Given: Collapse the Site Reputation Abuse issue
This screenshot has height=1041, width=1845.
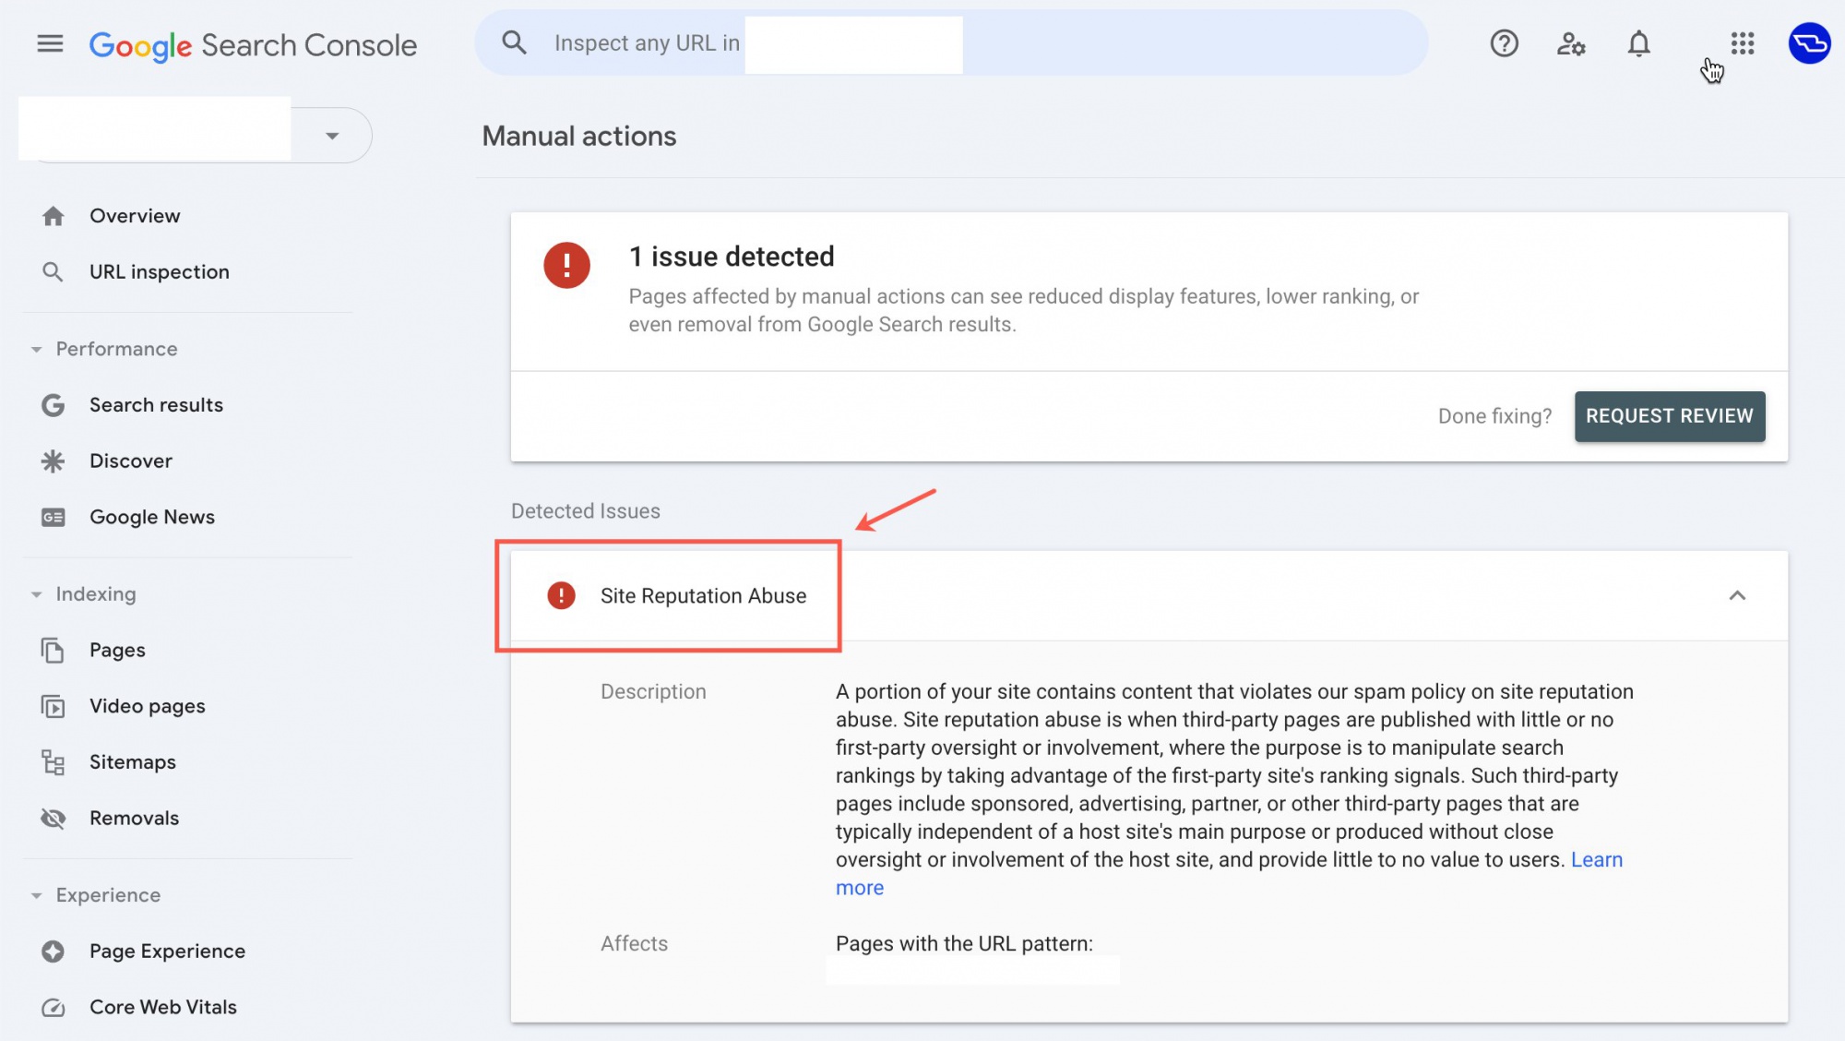Looking at the screenshot, I should tap(1736, 594).
